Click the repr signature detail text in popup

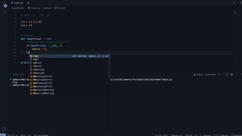[x=90, y=56]
